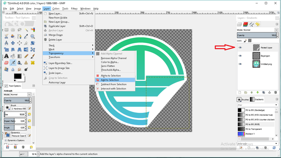The width and height of the screenshot is (281, 158).
Task: Open the gradient filter dropdown
Action: tap(276, 105)
